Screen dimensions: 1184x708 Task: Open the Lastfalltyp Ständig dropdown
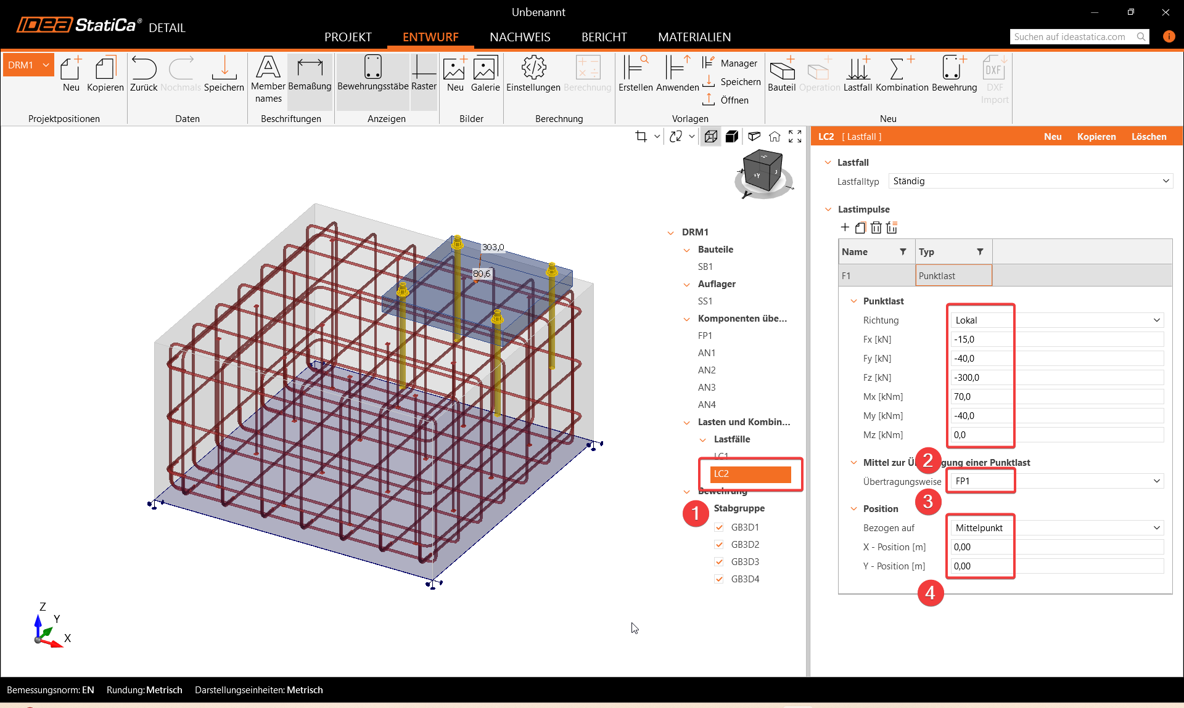click(1030, 181)
